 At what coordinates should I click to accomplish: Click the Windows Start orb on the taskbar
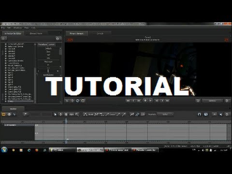coord(4,150)
